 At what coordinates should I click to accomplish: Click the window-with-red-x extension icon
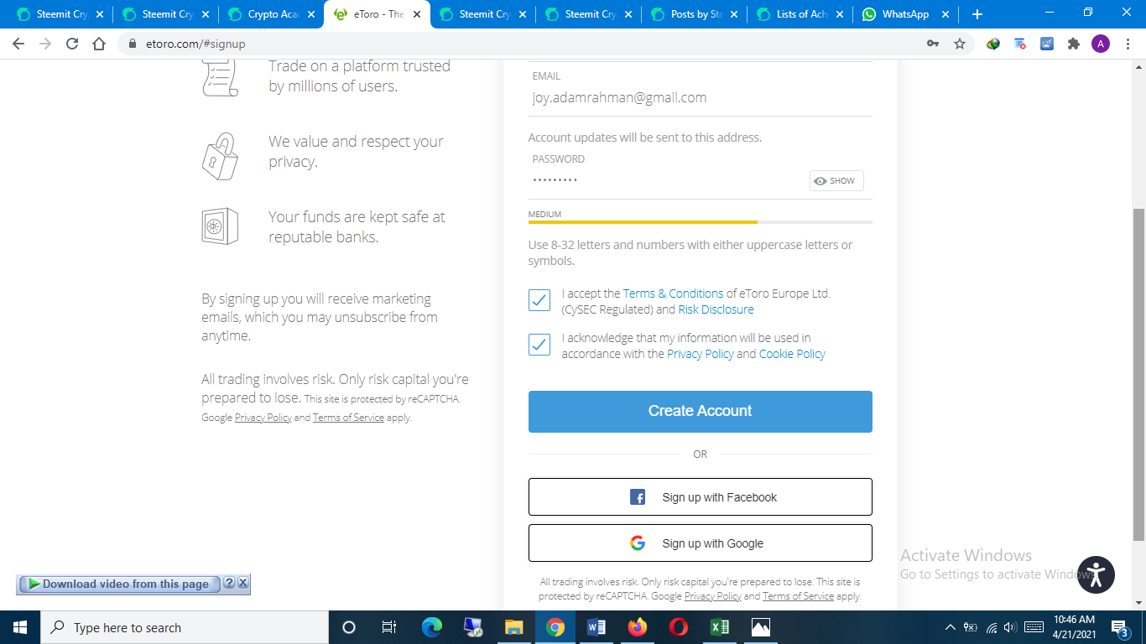click(x=1020, y=44)
